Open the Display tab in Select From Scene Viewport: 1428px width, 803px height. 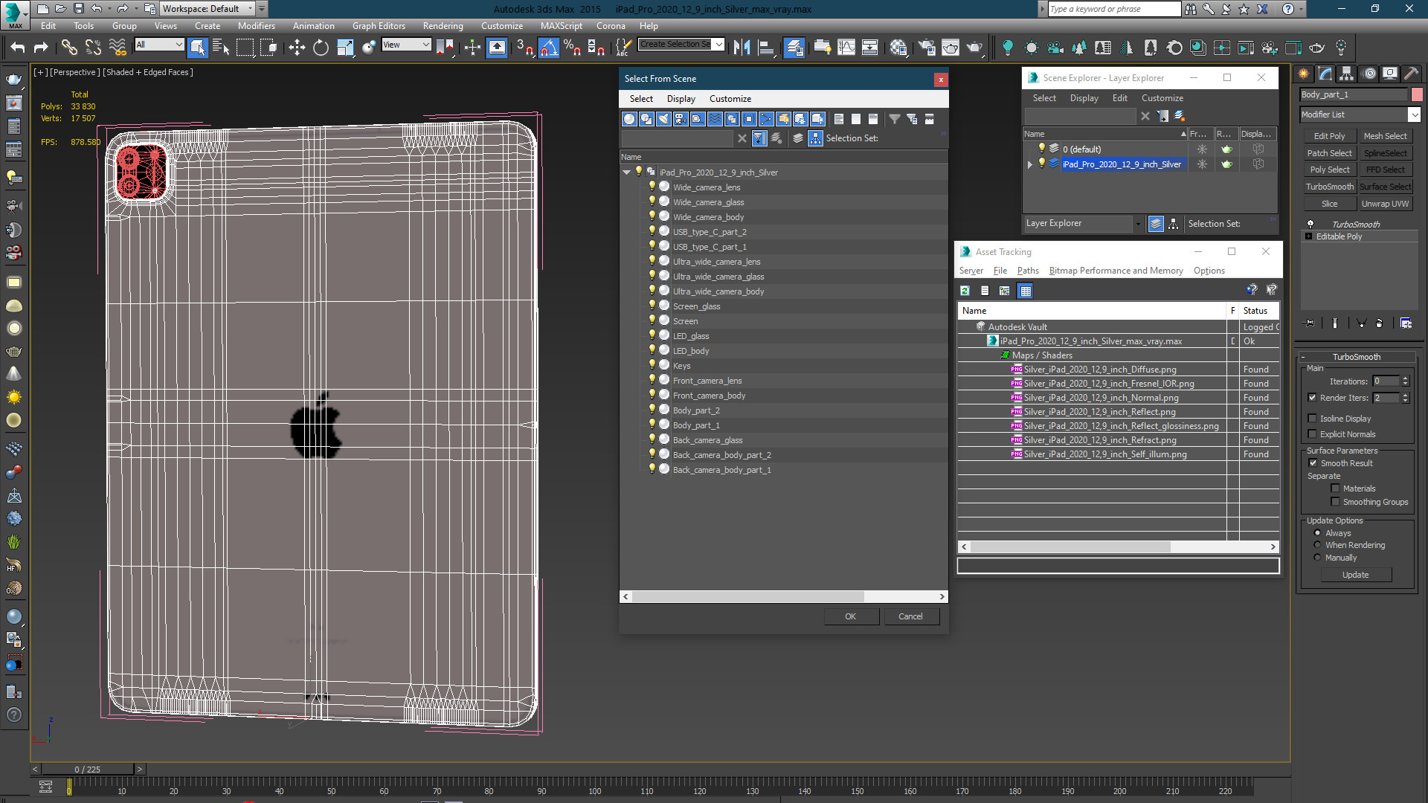pos(680,98)
